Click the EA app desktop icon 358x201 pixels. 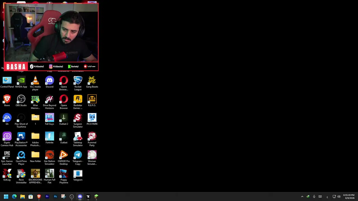point(7,119)
